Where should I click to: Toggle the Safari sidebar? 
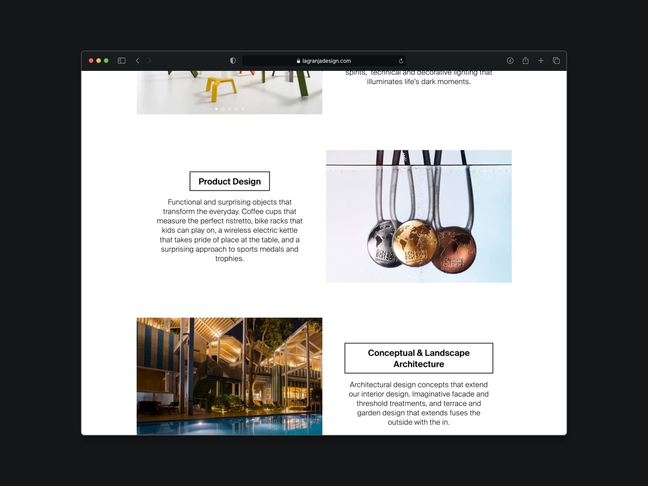[x=122, y=61]
